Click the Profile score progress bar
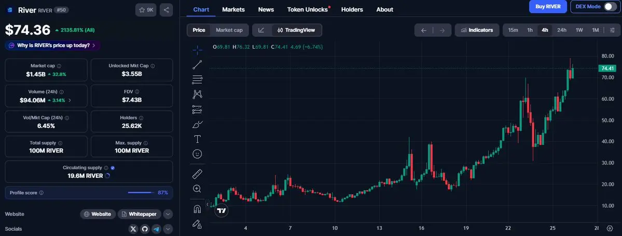This screenshot has height=236, width=622. point(141,193)
